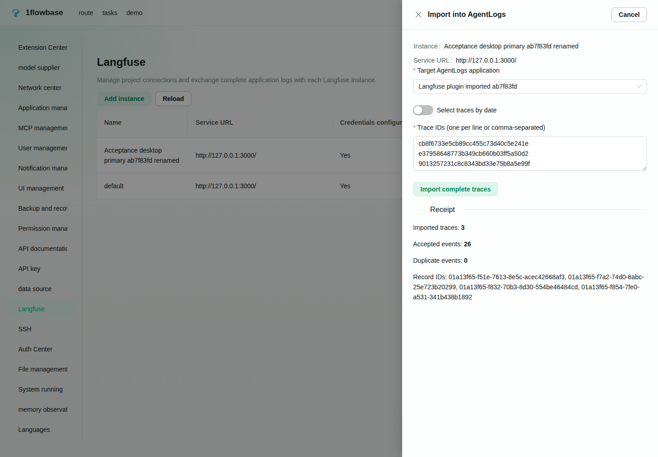Click inside the Trace IDs text area
The image size is (658, 457).
tap(530, 154)
